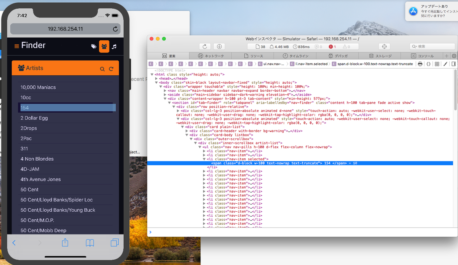Reload the page from Web Inspector toolbar
458x265 pixels.
tap(205, 46)
